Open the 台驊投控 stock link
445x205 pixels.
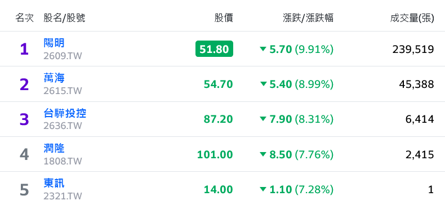pos(65,113)
